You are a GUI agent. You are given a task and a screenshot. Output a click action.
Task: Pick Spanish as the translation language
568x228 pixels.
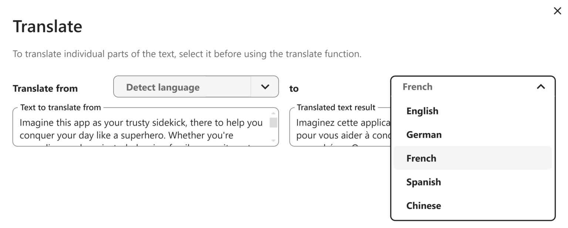424,182
